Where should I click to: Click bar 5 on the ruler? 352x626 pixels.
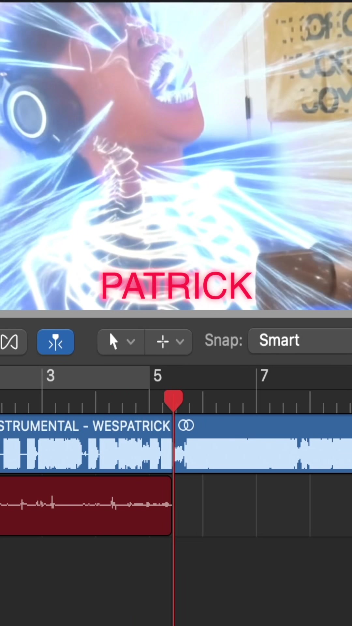pos(157,376)
